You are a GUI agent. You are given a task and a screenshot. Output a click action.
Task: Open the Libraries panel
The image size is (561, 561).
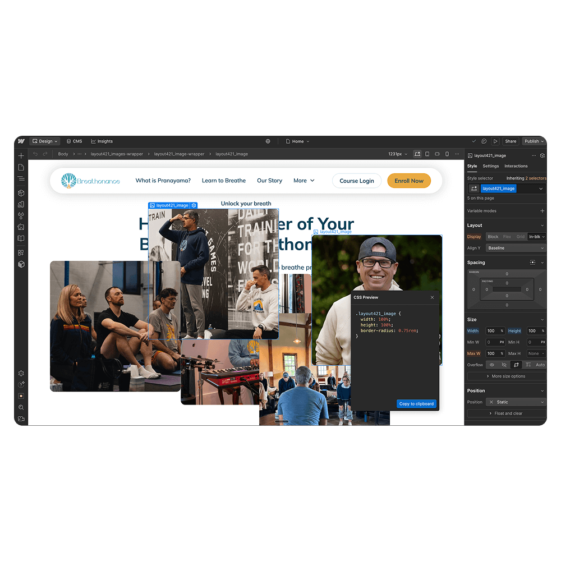[21, 238]
